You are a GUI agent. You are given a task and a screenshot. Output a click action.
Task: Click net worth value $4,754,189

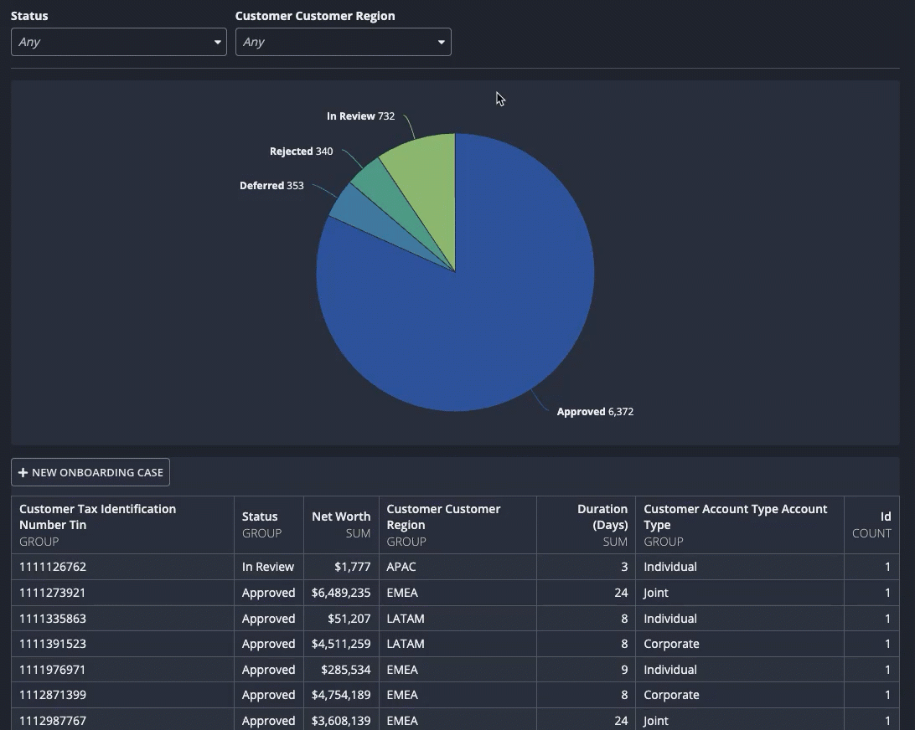[341, 695]
